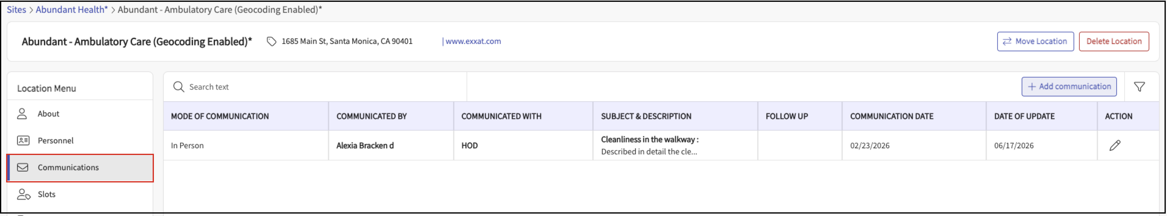Screen dimensions: 1167x216
Task: Go to Sites breadcrumb link
Action: [16, 9]
